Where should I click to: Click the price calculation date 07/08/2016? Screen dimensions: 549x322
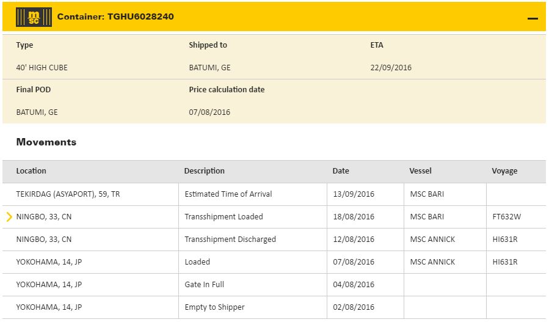(x=209, y=112)
